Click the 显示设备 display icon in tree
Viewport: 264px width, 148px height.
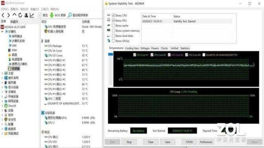(6, 87)
